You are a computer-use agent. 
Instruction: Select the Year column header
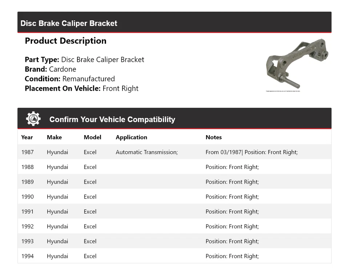[x=27, y=137]
